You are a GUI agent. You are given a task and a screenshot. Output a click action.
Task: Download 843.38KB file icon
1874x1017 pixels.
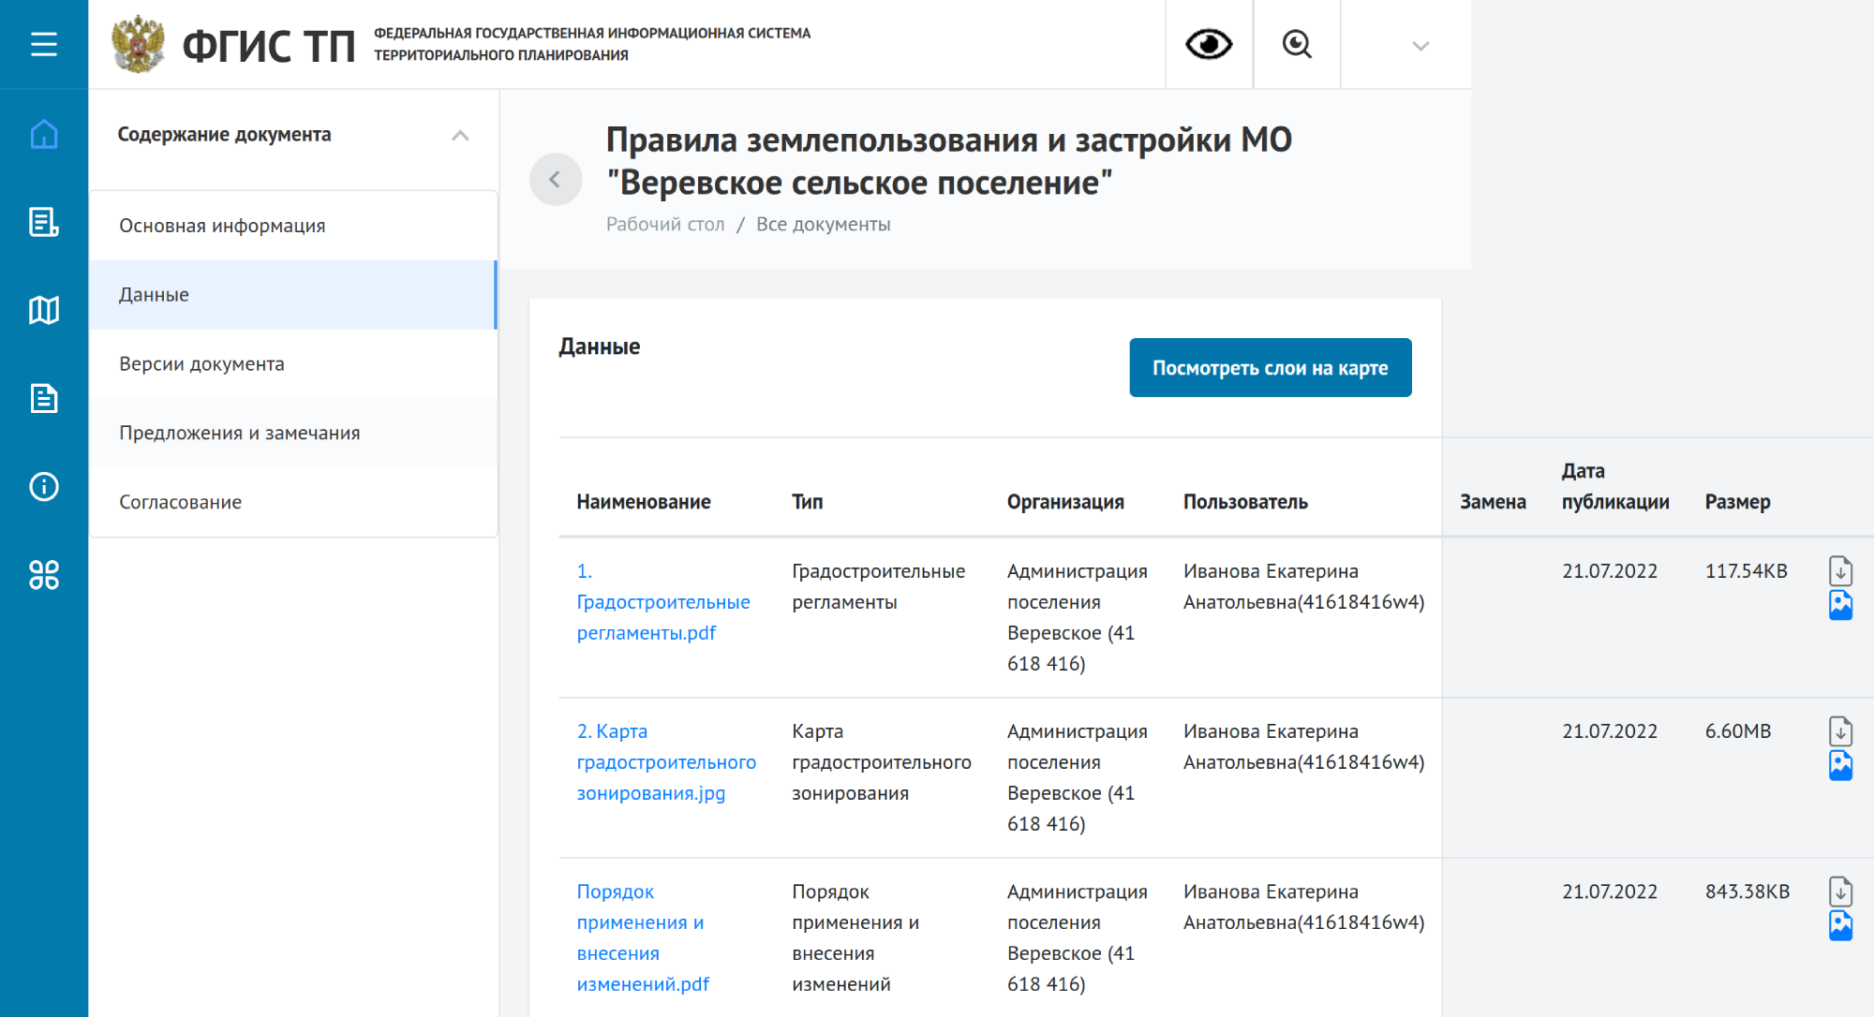pyautogui.click(x=1840, y=891)
